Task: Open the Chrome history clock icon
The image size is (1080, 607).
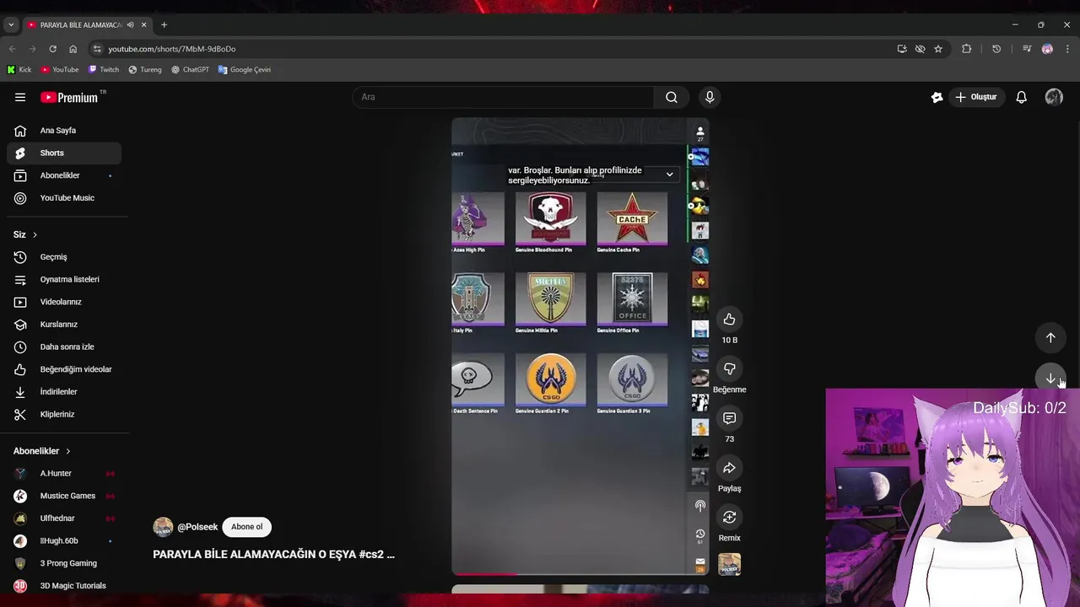Action: pyautogui.click(x=996, y=49)
